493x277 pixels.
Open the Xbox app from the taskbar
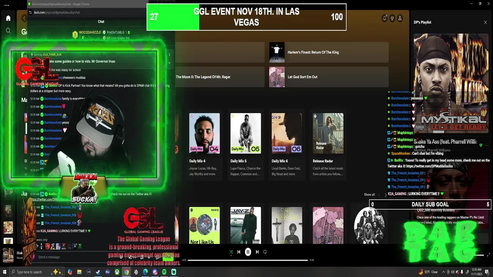coord(117,272)
